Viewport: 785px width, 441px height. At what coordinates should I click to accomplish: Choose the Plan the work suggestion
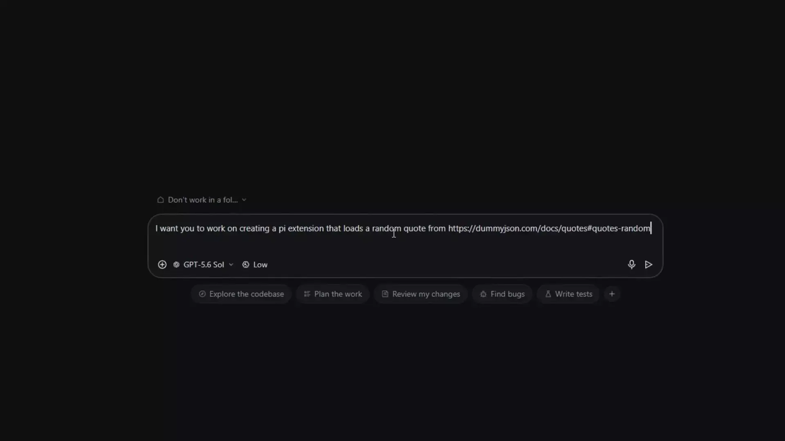(333, 294)
